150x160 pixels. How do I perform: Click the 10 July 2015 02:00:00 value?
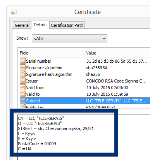pos(107,88)
